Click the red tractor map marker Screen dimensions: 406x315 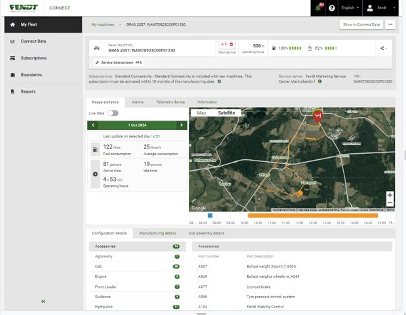point(318,115)
